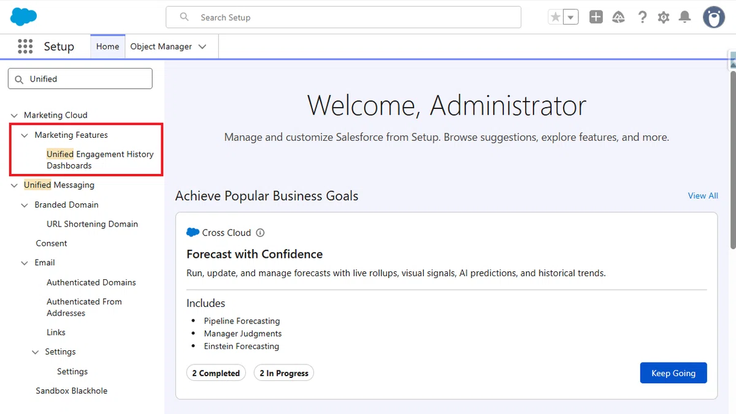
Task: Open the App Launcher grid icon
Action: tap(25, 47)
